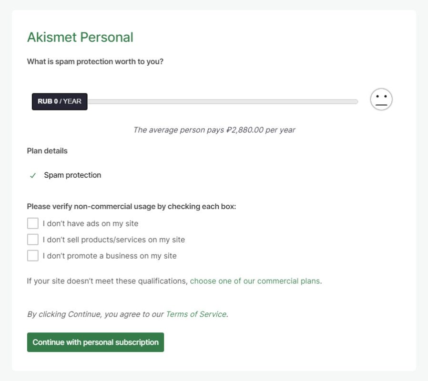The width and height of the screenshot is (428, 381).
Task: Click the far right end of the slider track
Action: pyautogui.click(x=355, y=101)
